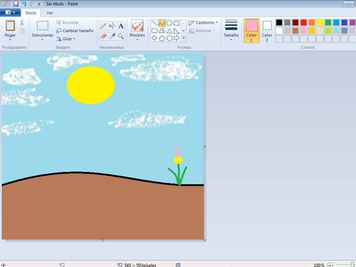Switch to the Inicio tab
The image size is (356, 267).
click(x=31, y=13)
